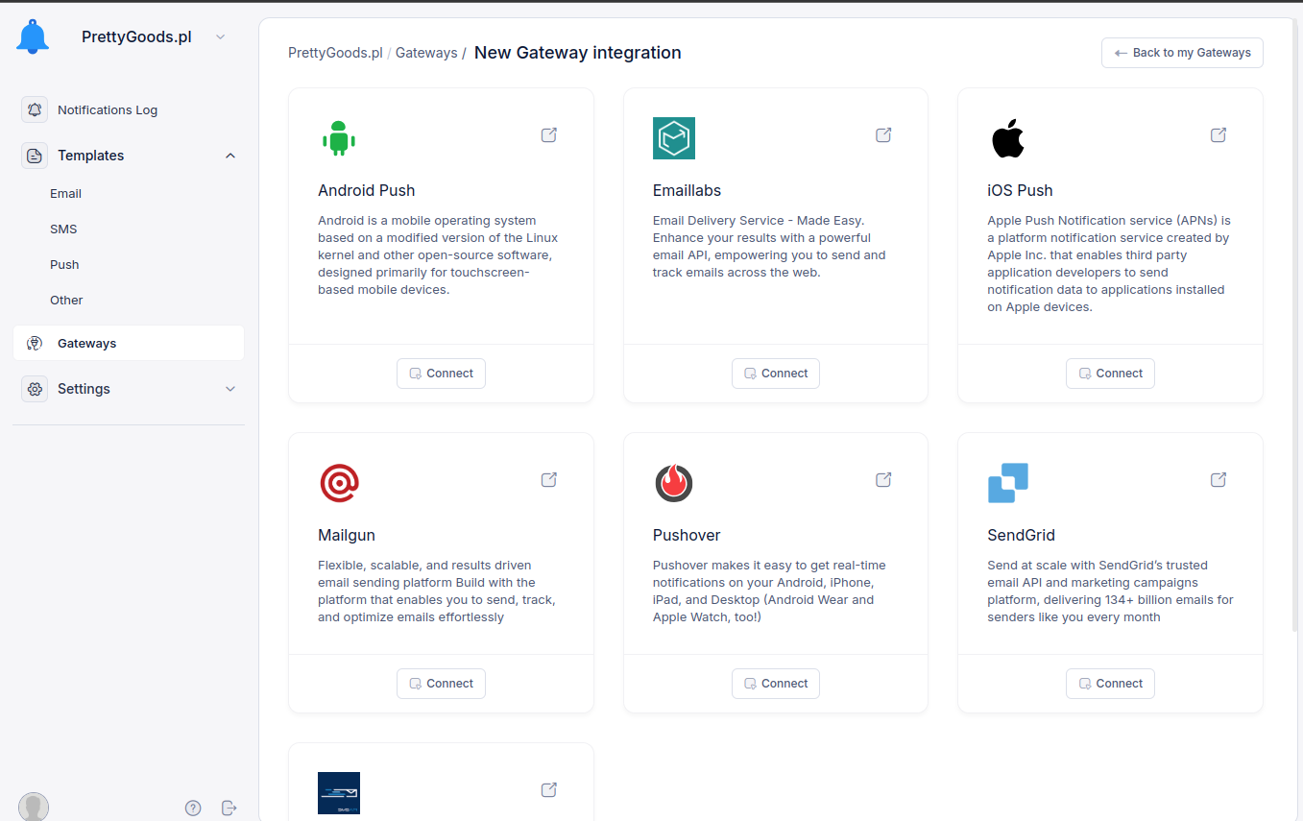This screenshot has width=1303, height=821.
Task: Open the help question mark icon
Action: (x=193, y=809)
